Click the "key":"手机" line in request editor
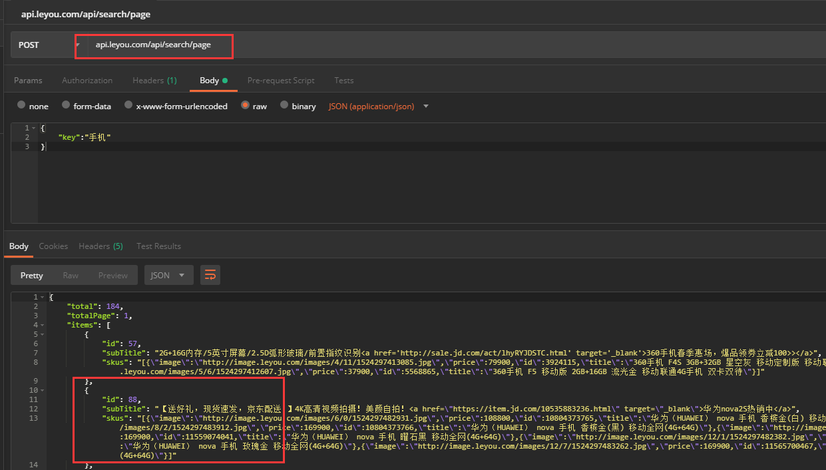 pyautogui.click(x=84, y=137)
